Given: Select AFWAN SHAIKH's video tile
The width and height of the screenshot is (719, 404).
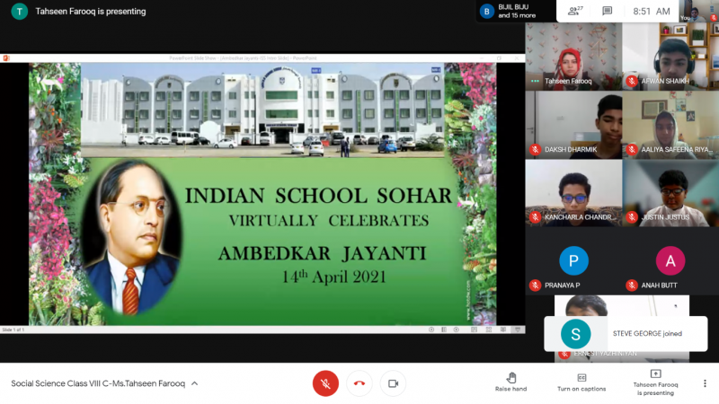Looking at the screenshot, I should (670, 57).
